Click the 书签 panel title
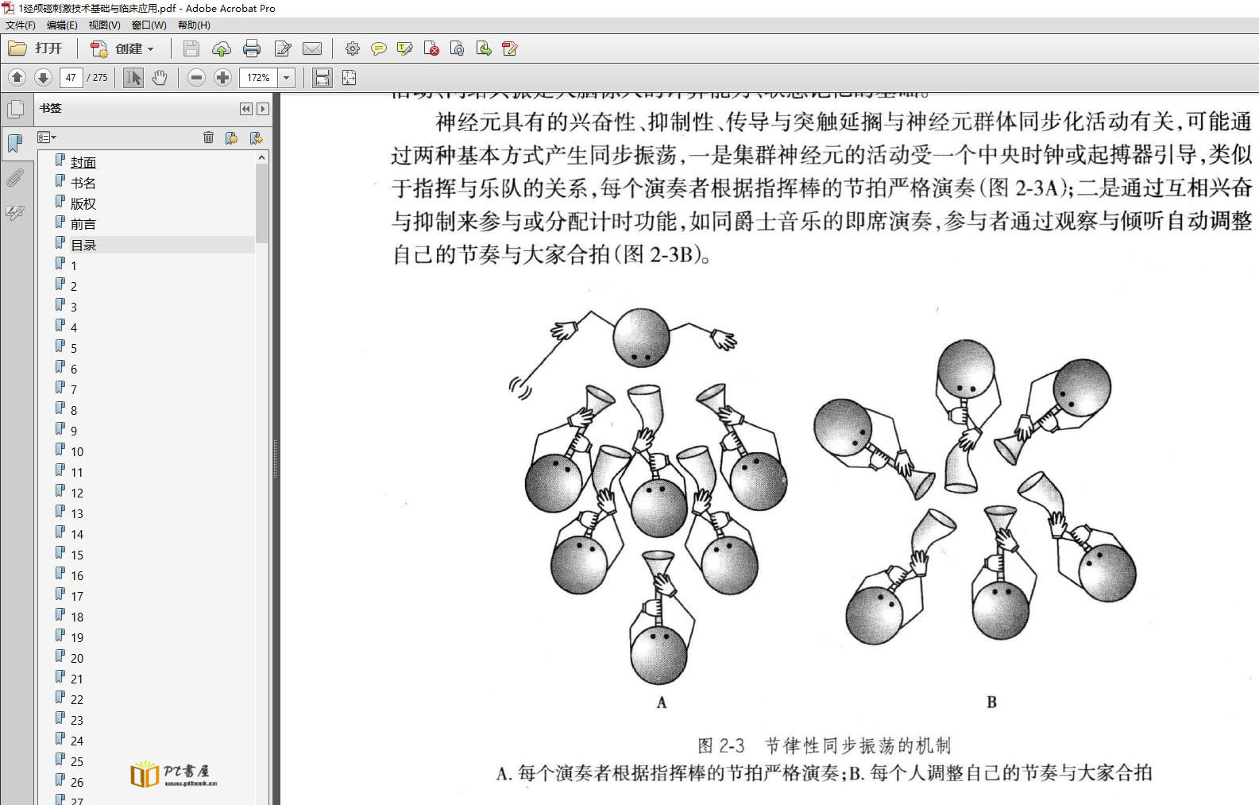This screenshot has height=805, width=1259. pyautogui.click(x=51, y=109)
